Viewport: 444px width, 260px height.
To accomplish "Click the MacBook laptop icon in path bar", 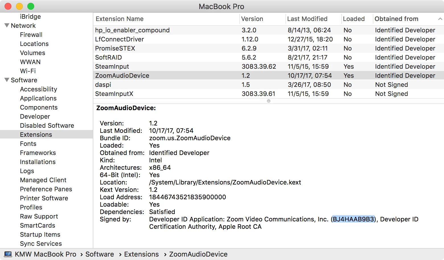I will pyautogui.click(x=8, y=254).
